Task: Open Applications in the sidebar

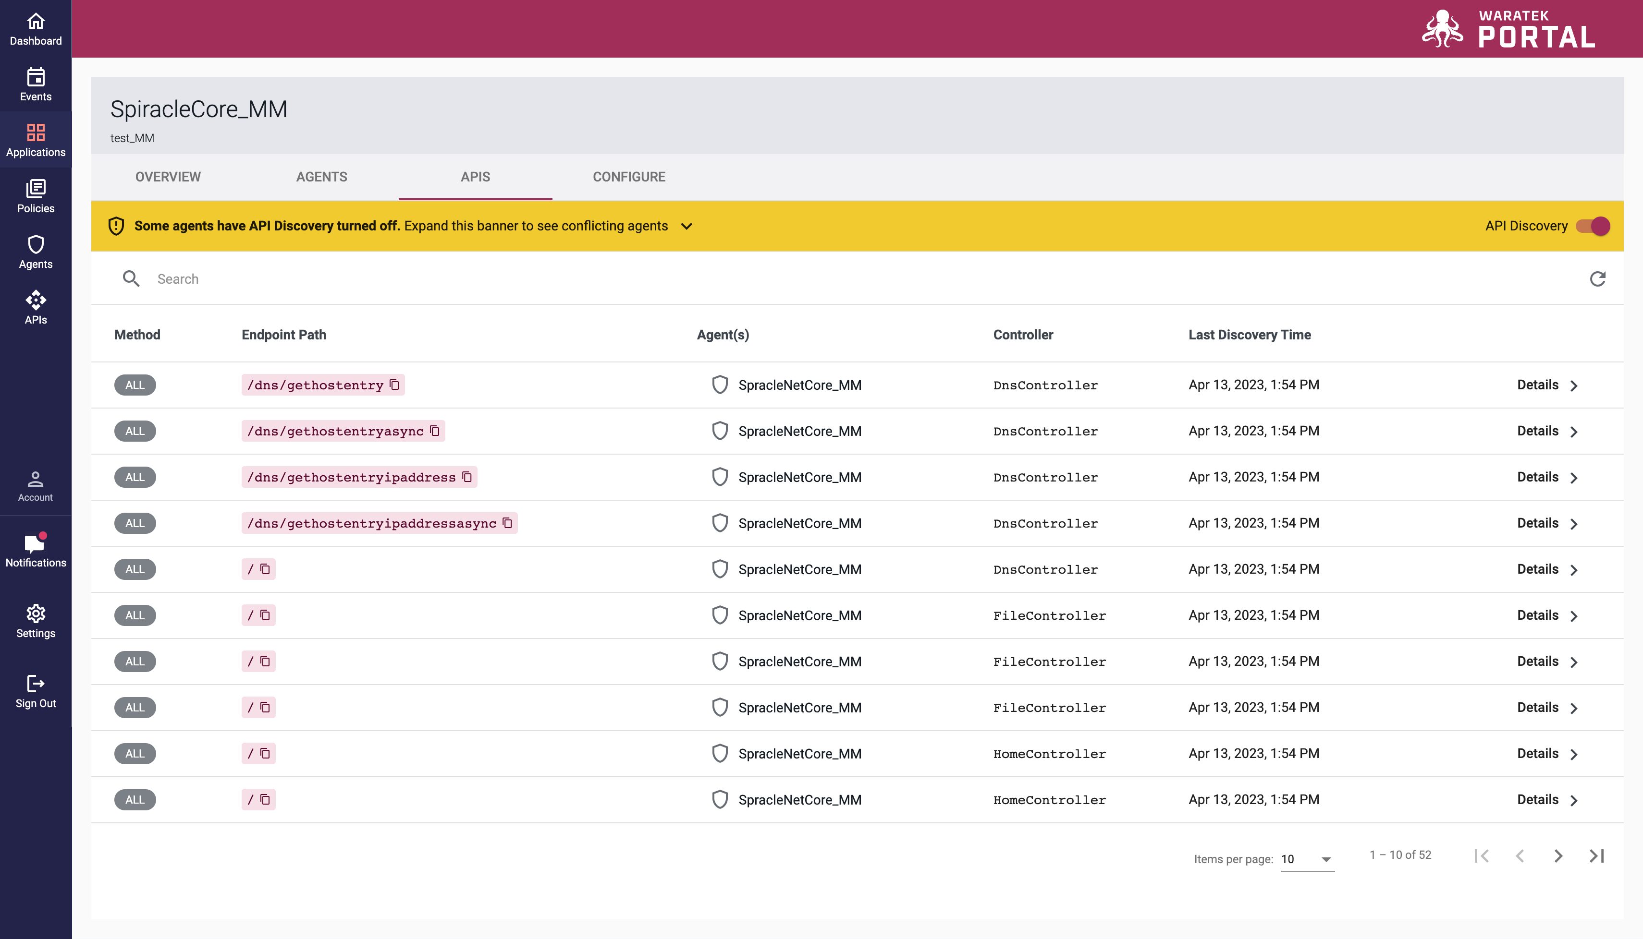Action: 36,140
